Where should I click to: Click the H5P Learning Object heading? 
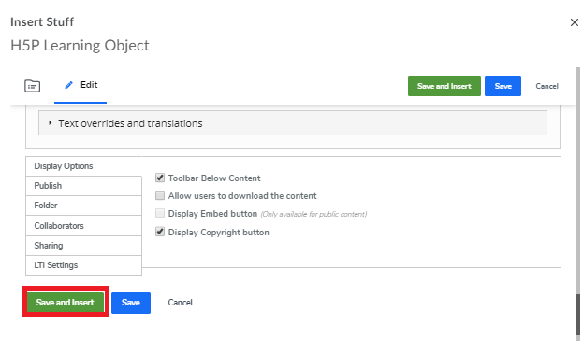tap(80, 46)
